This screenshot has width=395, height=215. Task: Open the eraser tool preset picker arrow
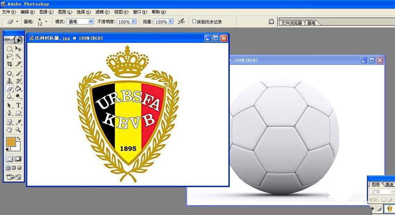(x=17, y=22)
